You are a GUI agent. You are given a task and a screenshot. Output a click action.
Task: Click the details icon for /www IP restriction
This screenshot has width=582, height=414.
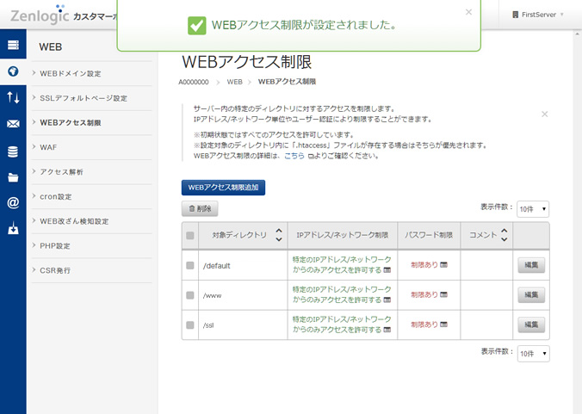click(387, 300)
